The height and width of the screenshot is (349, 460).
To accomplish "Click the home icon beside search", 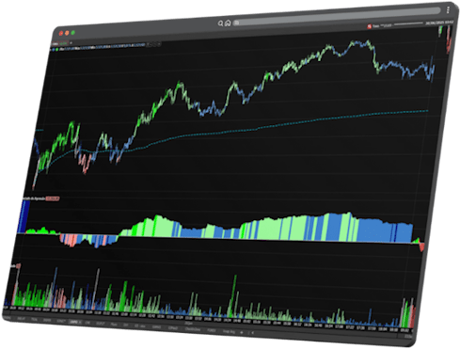I will [x=228, y=24].
